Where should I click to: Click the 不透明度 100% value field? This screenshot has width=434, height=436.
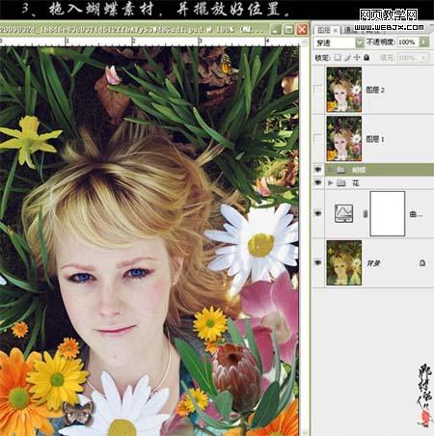(407, 42)
